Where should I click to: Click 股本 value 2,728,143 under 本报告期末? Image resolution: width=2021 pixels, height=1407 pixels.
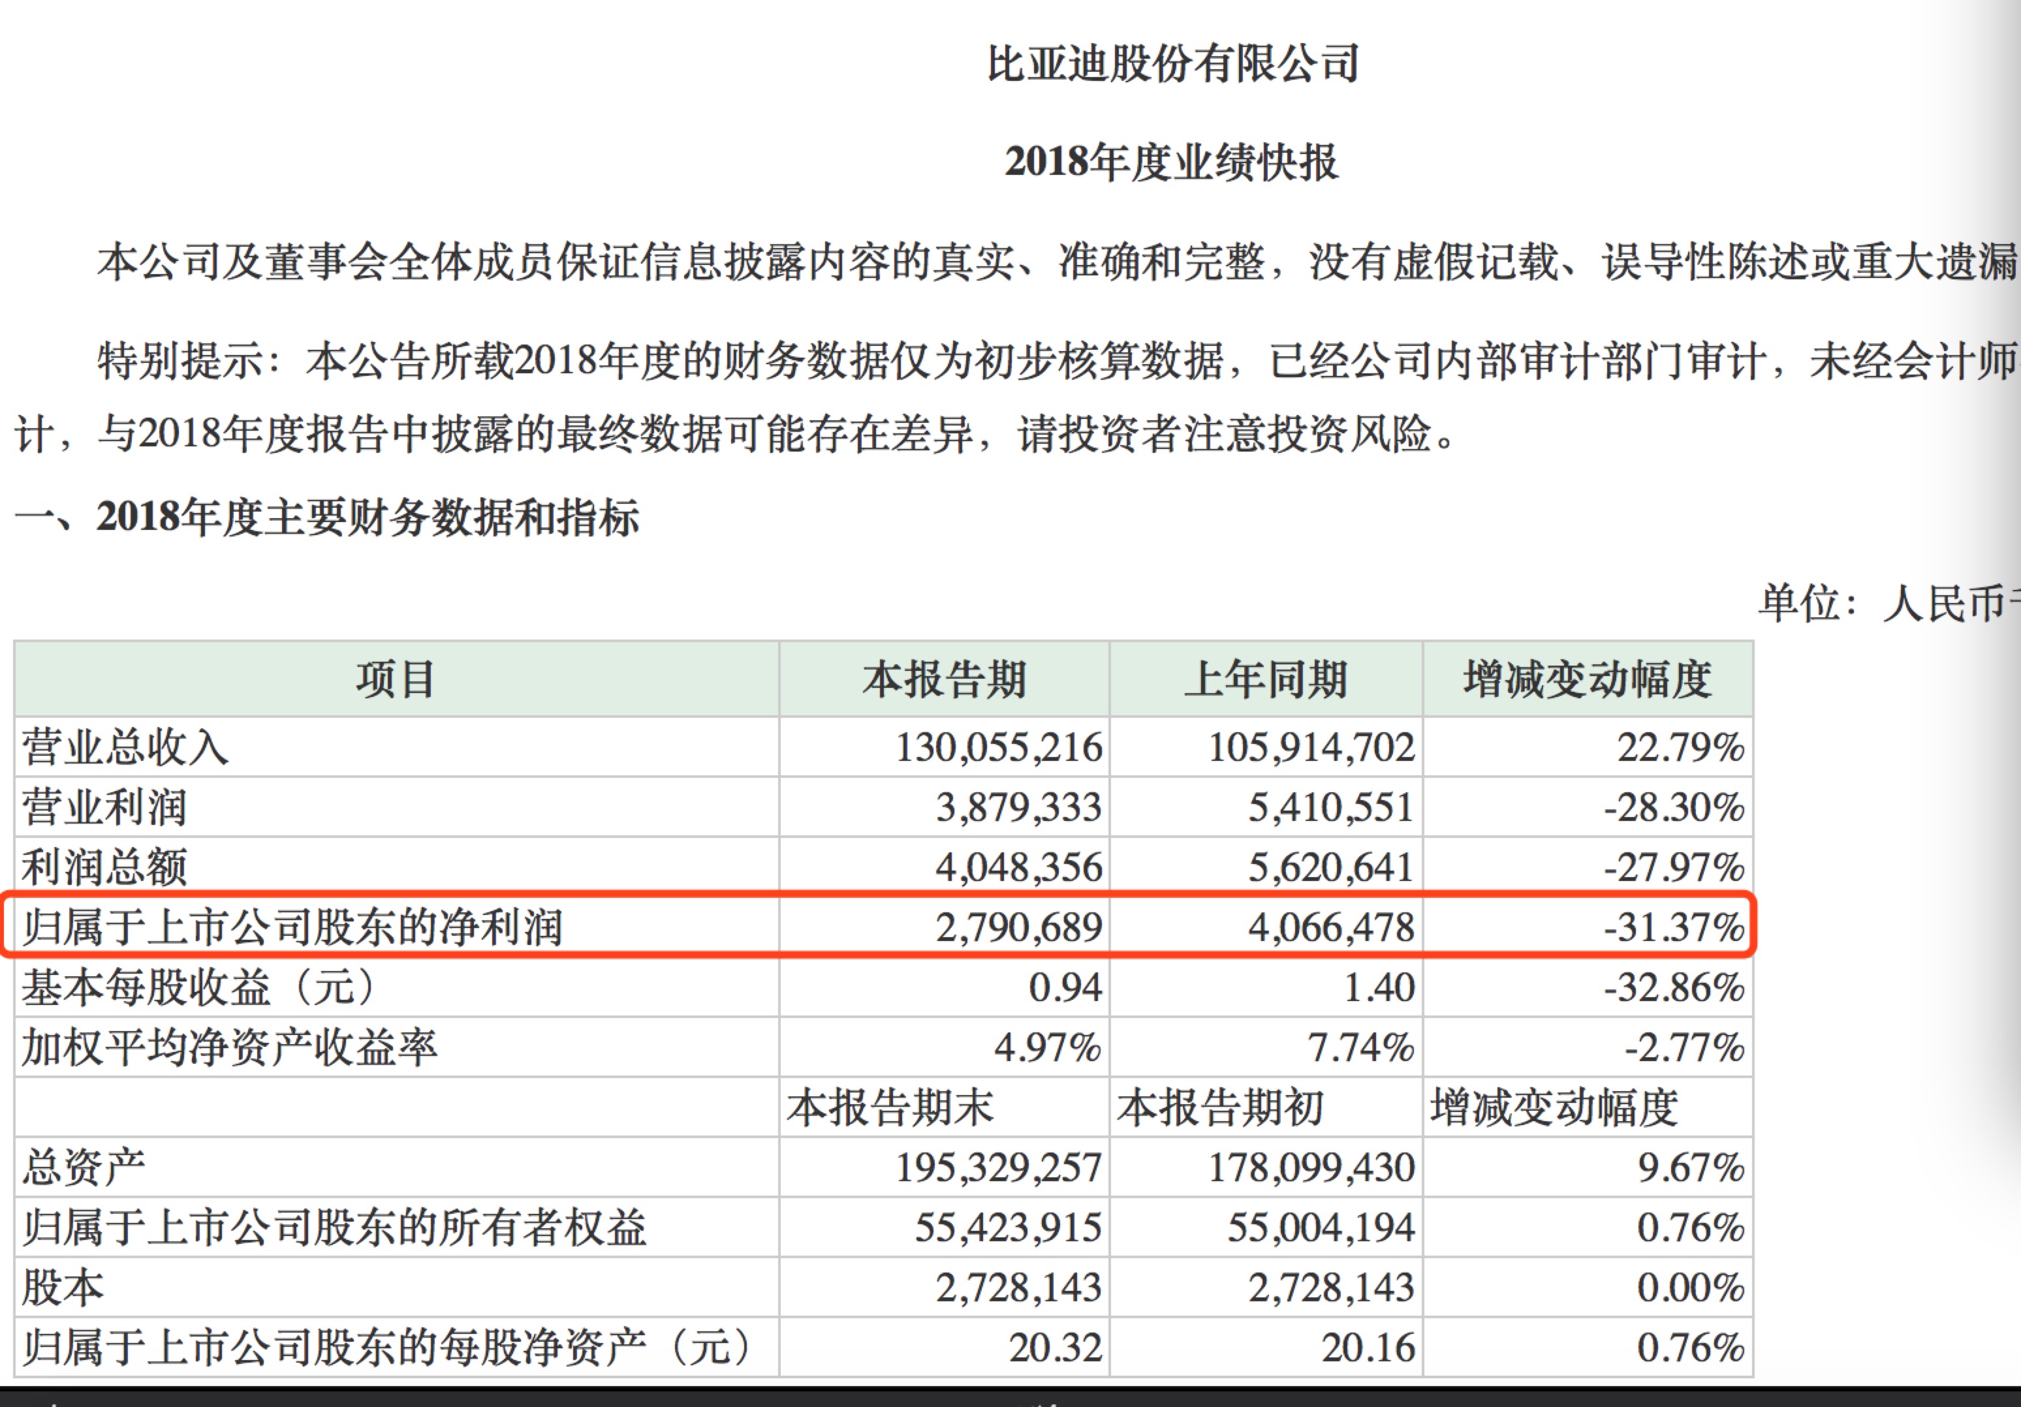pos(1018,1288)
